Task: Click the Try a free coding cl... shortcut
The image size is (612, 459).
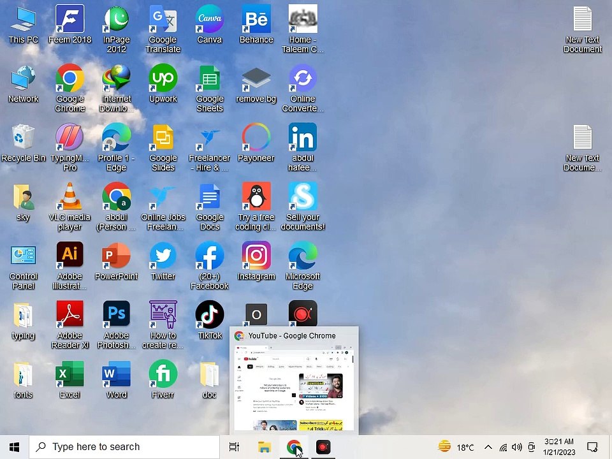Action: click(x=256, y=208)
